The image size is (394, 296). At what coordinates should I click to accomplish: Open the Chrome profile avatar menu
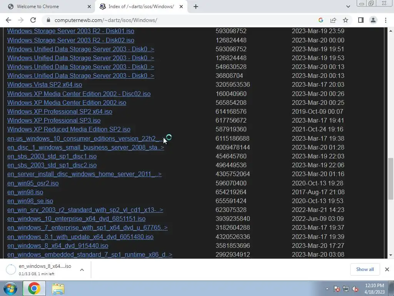pos(373,20)
